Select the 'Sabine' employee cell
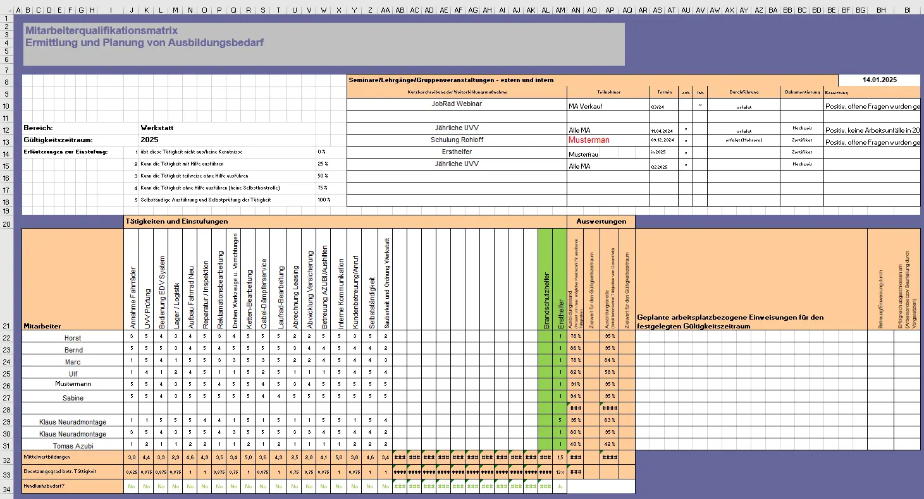This screenshot has width=924, height=499. (x=73, y=398)
